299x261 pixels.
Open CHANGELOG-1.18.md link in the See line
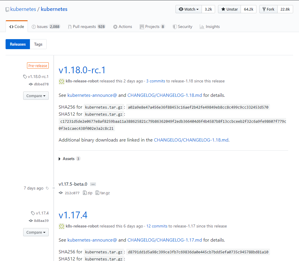tap(165, 95)
